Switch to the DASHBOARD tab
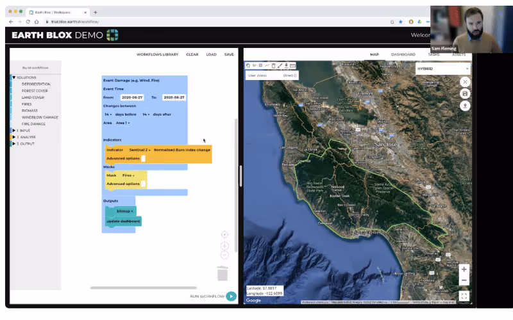This screenshot has height=320, width=513. (403, 54)
